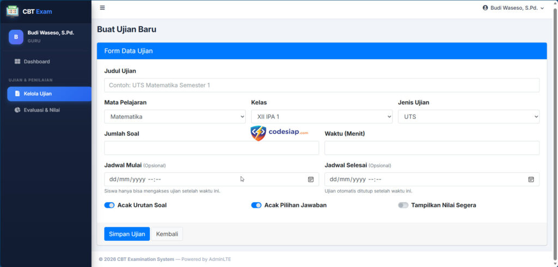Disable the Acak Urutan Soal switch
This screenshot has height=267, width=558.
[x=110, y=206]
